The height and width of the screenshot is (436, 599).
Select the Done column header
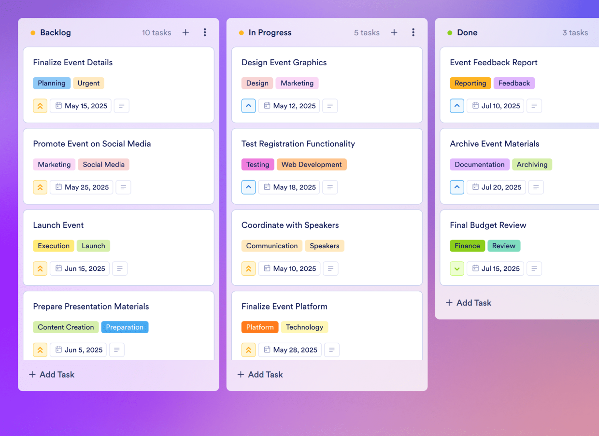click(x=467, y=32)
